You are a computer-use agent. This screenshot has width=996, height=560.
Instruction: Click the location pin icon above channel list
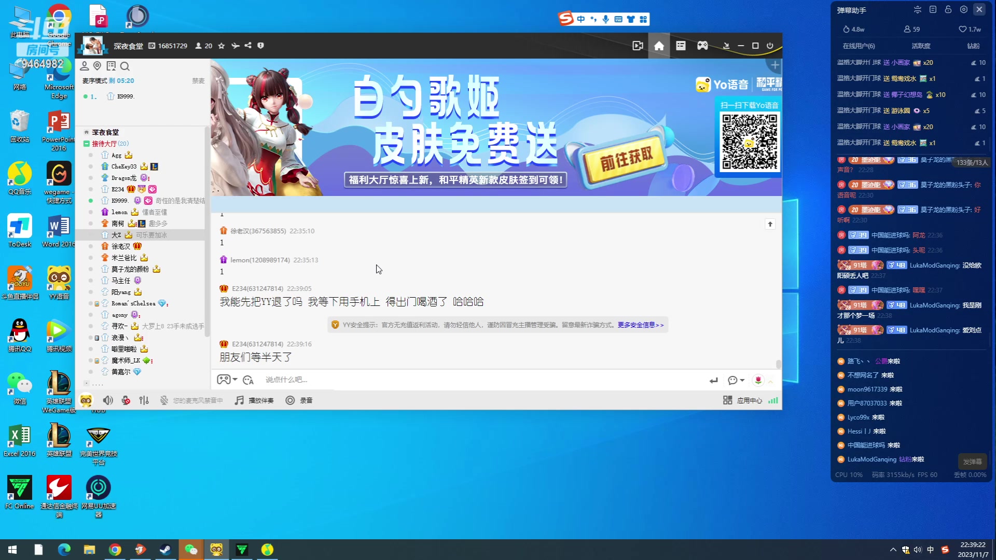(97, 66)
